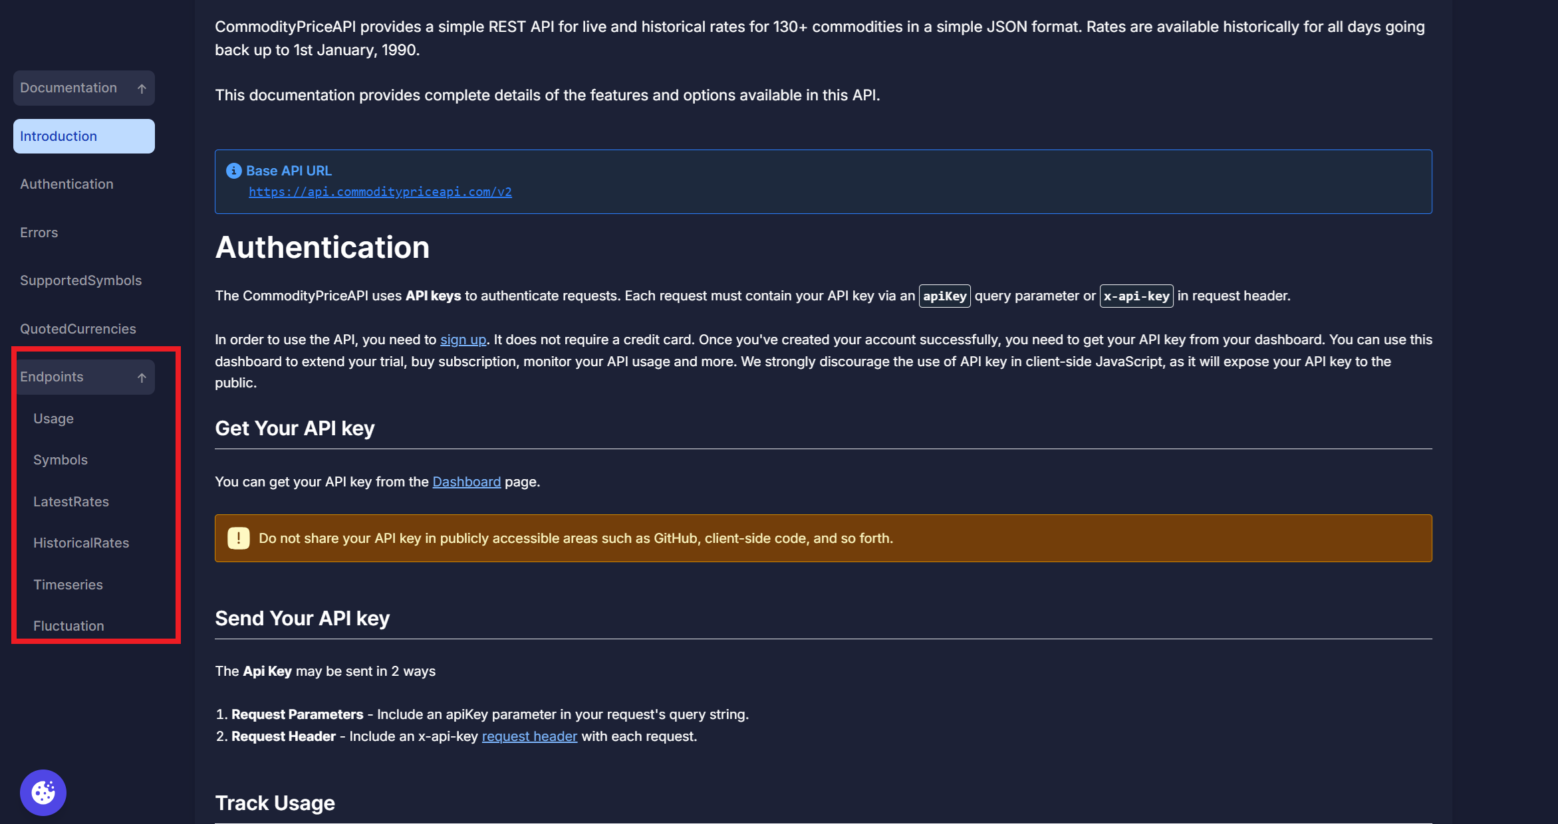
Task: Open the Usage endpoint page
Action: [53, 419]
